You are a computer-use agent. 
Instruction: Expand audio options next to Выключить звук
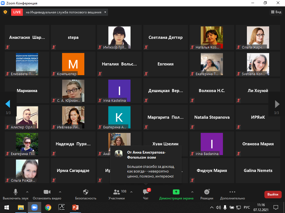click(27, 192)
